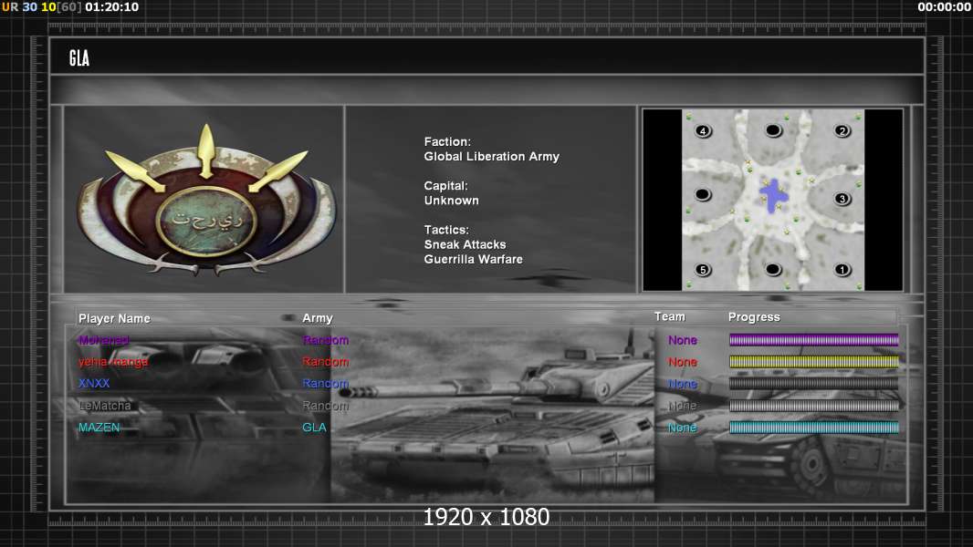The image size is (973, 547).
Task: Click the Army column header
Action: pos(318,318)
